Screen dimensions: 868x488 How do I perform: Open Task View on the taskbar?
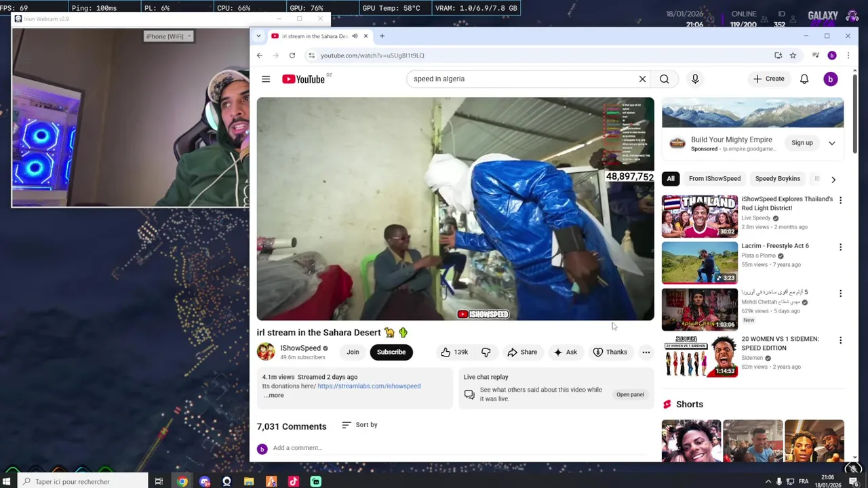click(x=159, y=482)
